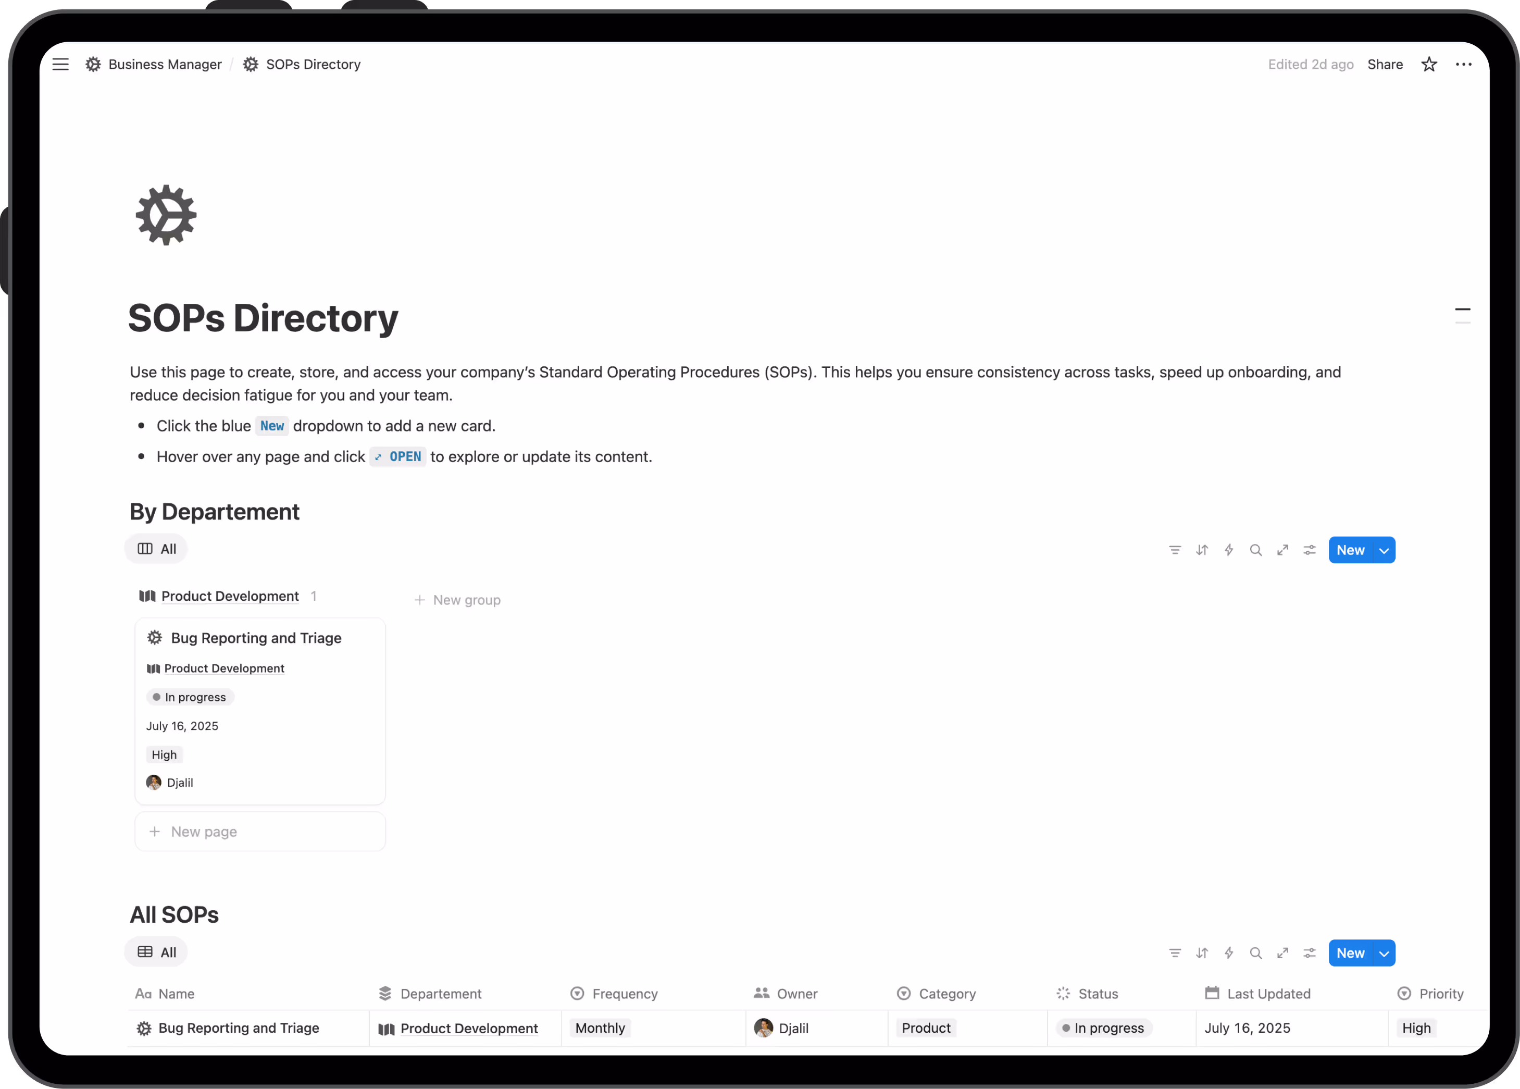Click Monthly frequency cell
Screen dimensions: 1520x1089
600,1028
